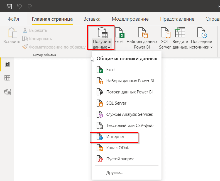Click the Последние источники clock icon
This screenshot has width=220, height=181.
202,32
